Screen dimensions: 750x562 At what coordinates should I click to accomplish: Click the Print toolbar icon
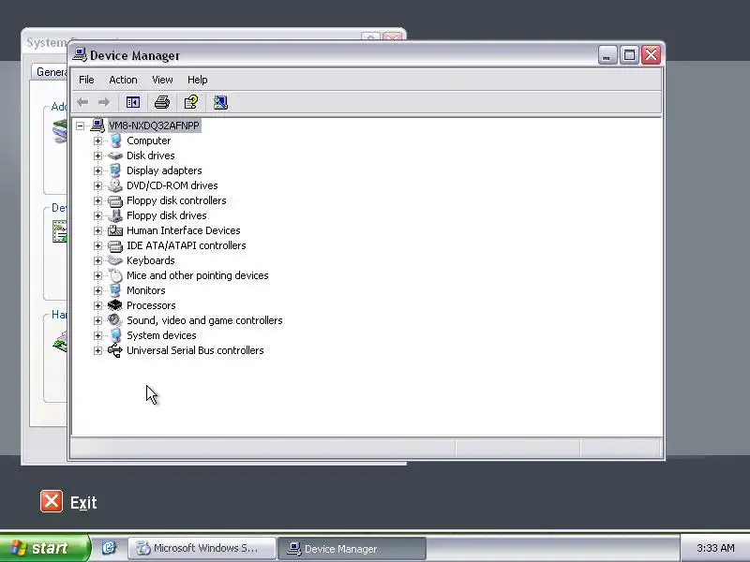tap(162, 102)
